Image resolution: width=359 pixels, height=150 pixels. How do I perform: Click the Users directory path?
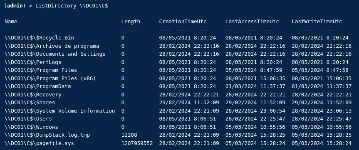point(28,119)
